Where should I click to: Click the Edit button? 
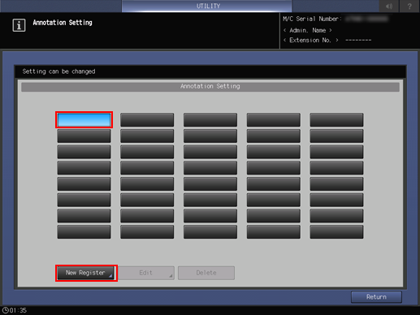point(146,273)
